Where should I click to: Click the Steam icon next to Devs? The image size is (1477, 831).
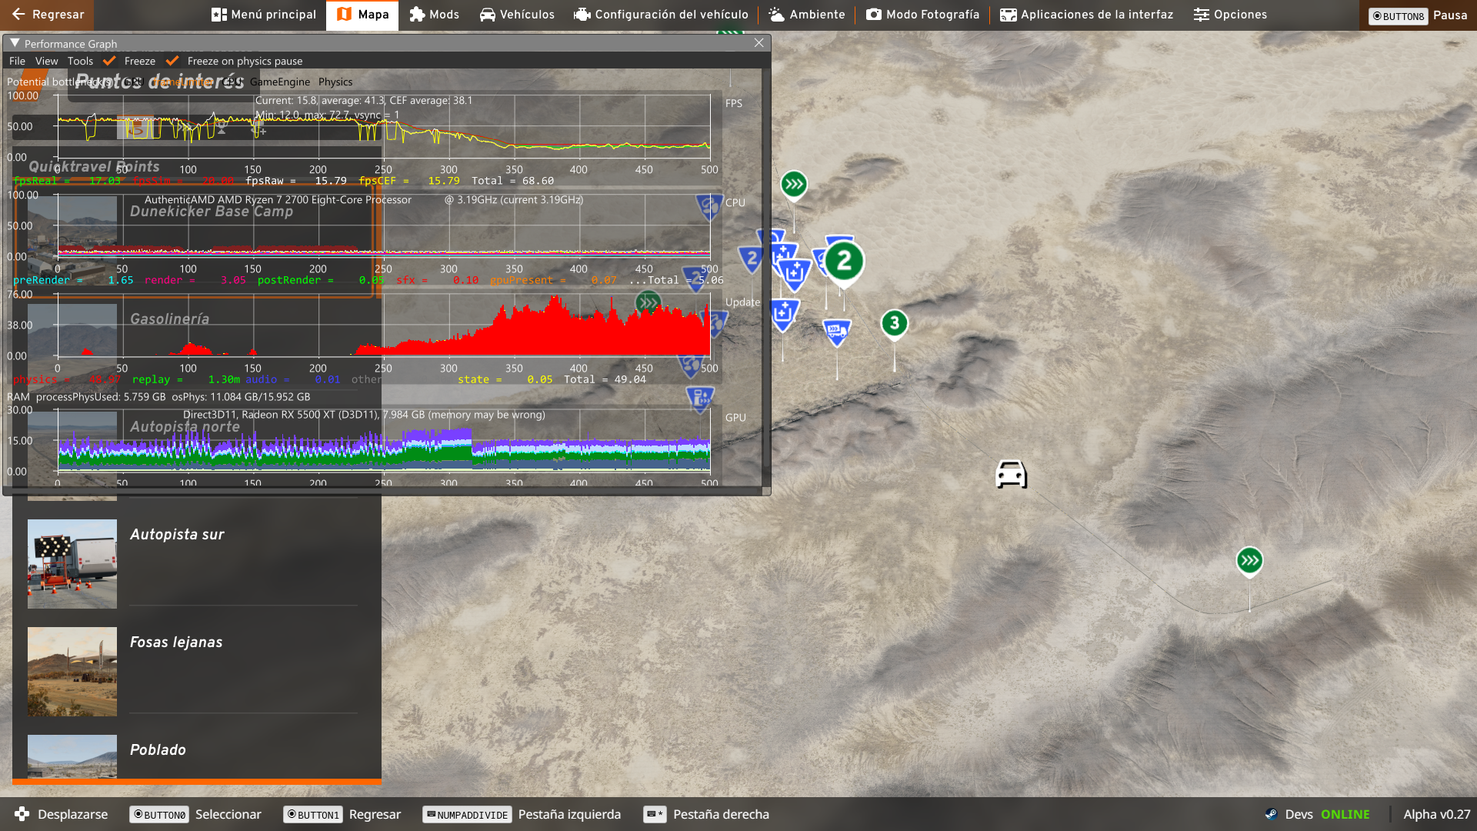click(x=1272, y=814)
